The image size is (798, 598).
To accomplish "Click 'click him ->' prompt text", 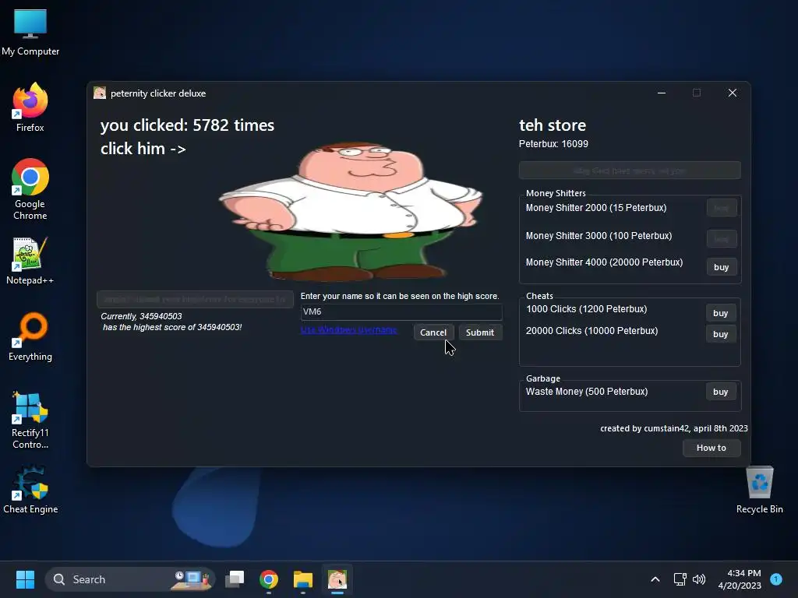I will coord(143,149).
